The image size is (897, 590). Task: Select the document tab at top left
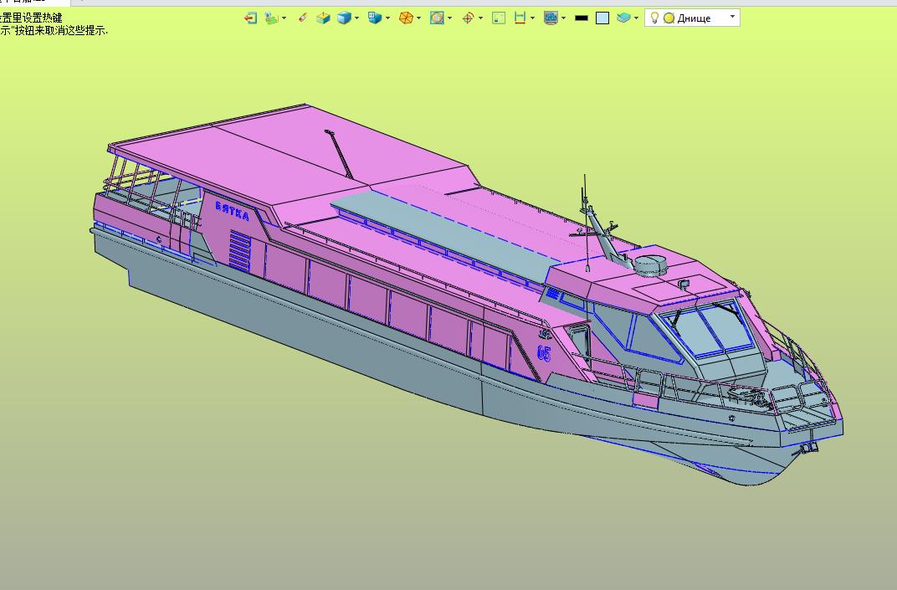click(33, 3)
